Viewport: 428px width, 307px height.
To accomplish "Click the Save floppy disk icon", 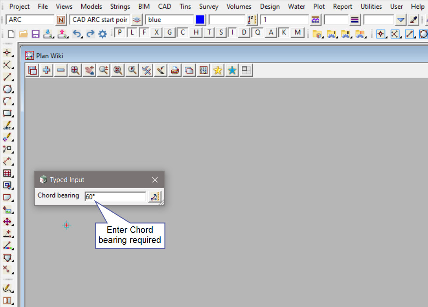I will 36,34.
